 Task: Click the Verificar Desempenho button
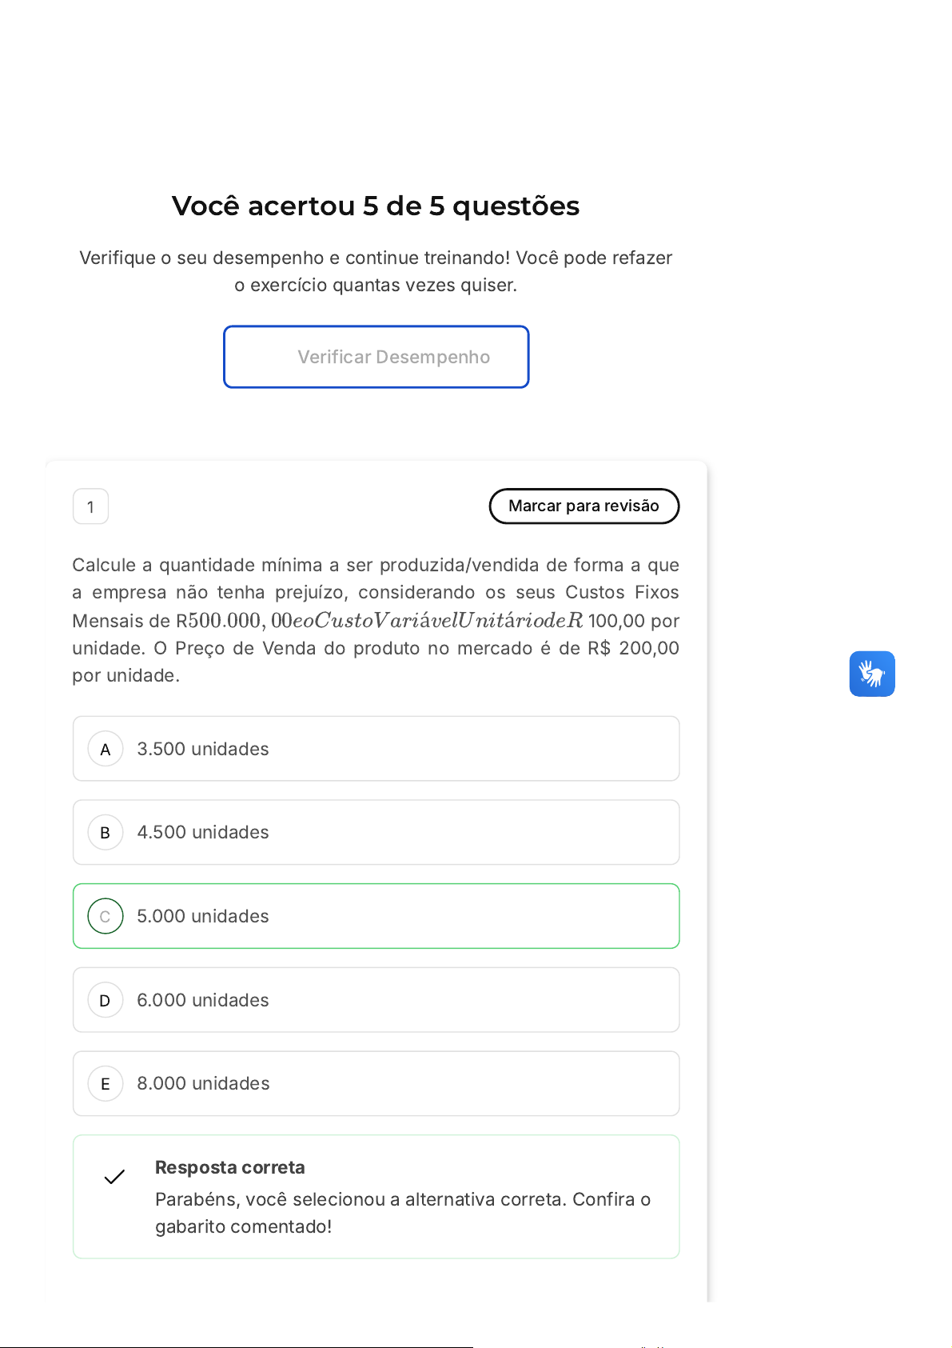(376, 357)
